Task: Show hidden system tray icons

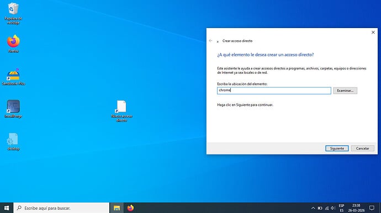Action: pos(313,208)
